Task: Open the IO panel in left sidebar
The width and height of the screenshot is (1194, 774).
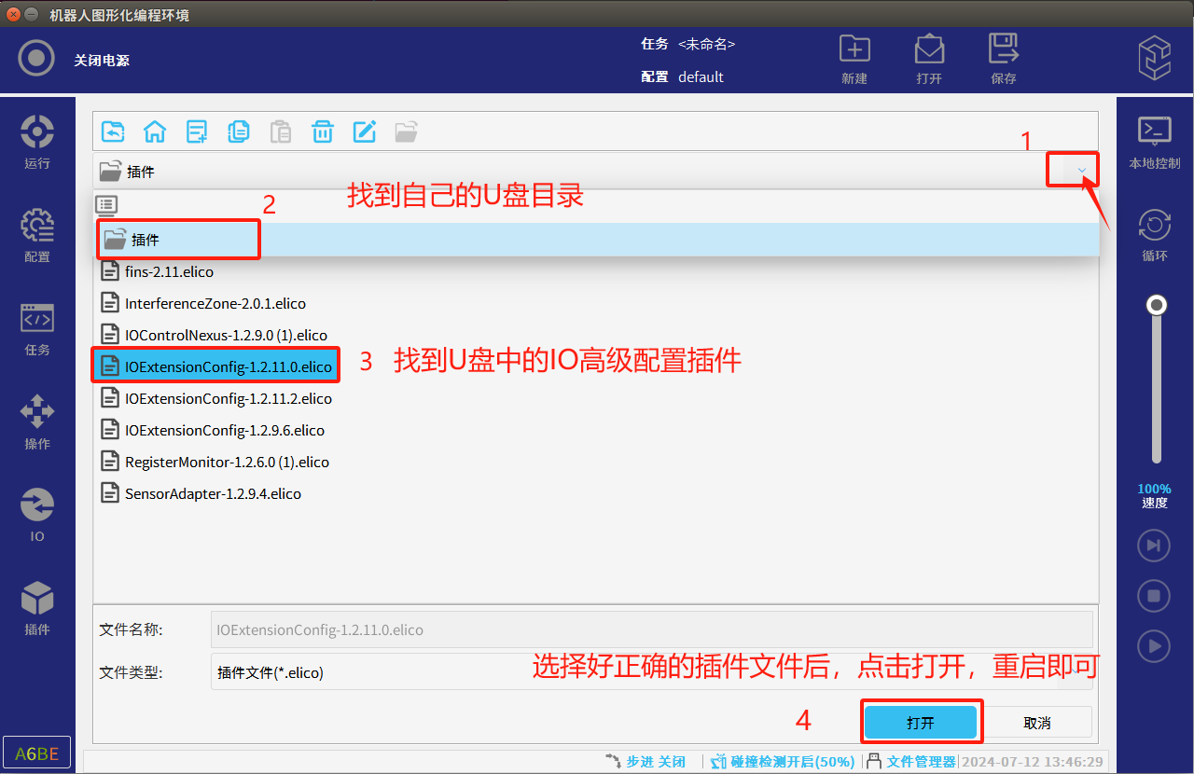Action: click(x=37, y=514)
